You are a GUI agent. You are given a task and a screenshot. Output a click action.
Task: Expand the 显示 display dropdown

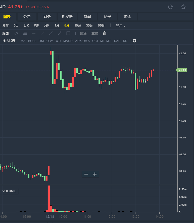120,26
